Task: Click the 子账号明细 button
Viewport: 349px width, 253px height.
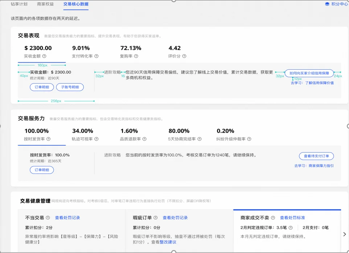Action: coord(70,87)
